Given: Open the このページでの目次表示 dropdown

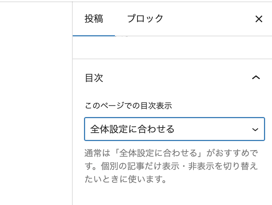Looking at the screenshot, I should coord(174,129).
